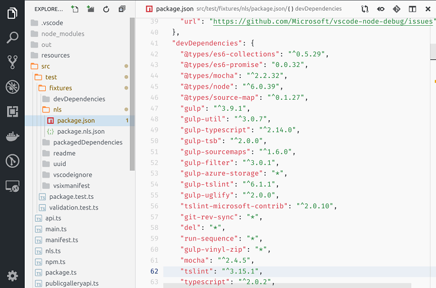Image resolution: width=436 pixels, height=288 pixels.
Task: Open the Extensions view
Action: pos(12,112)
